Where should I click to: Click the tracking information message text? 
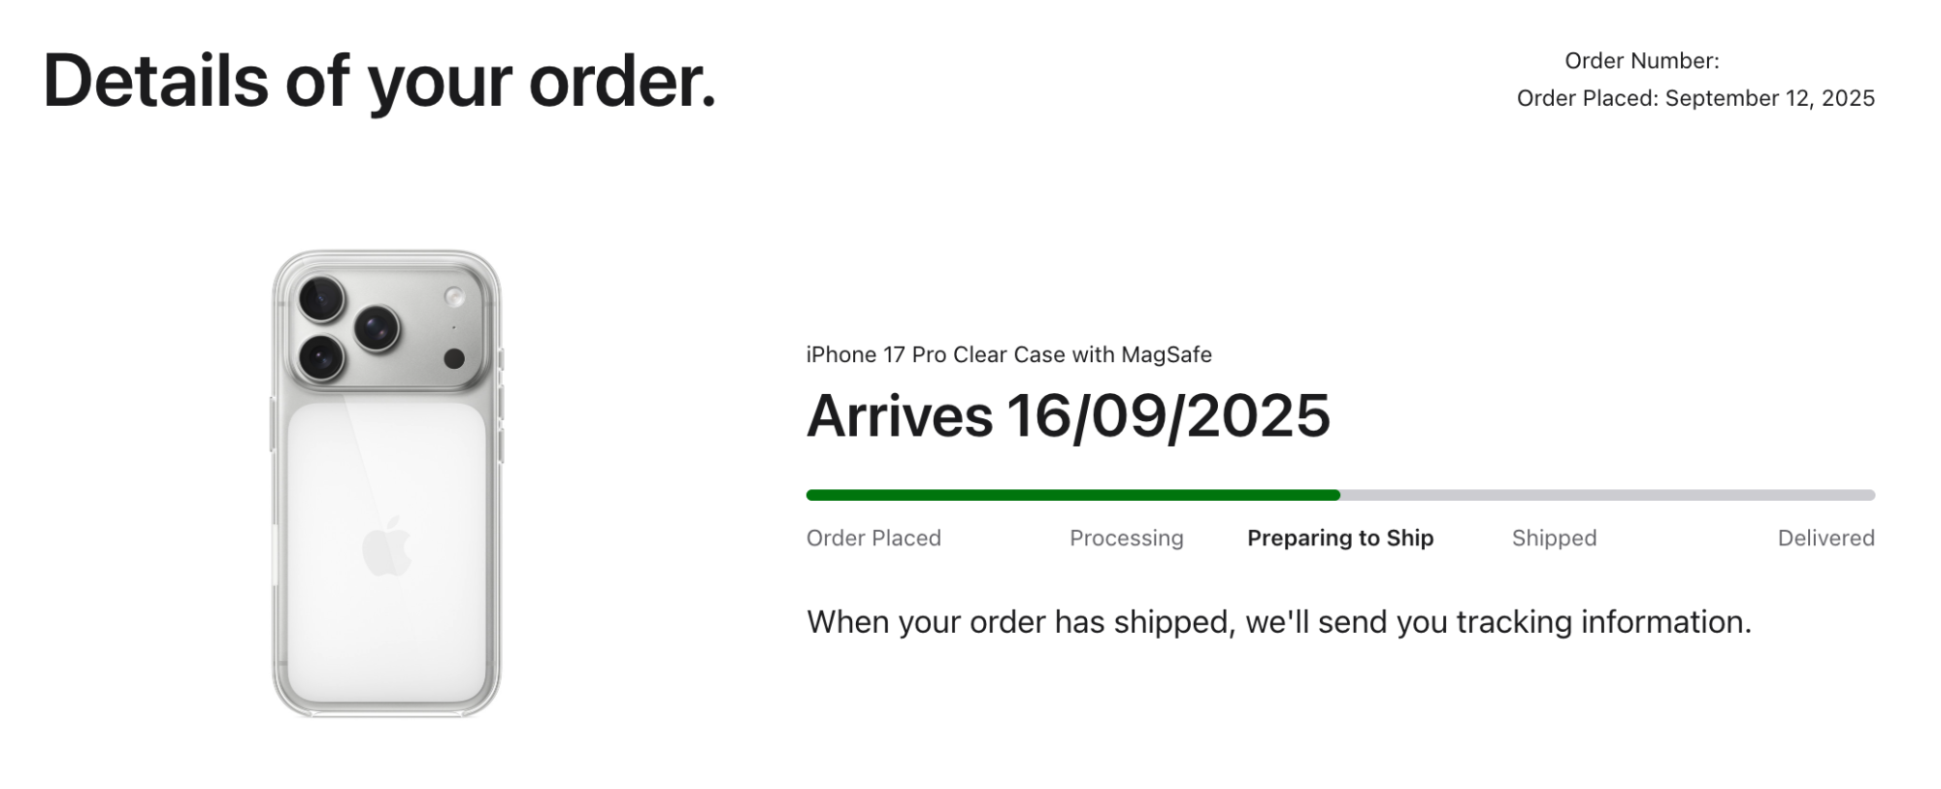(1278, 622)
